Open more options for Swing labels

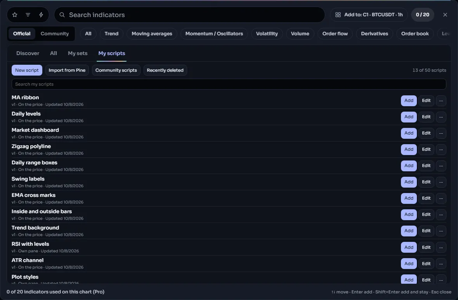[x=441, y=182]
